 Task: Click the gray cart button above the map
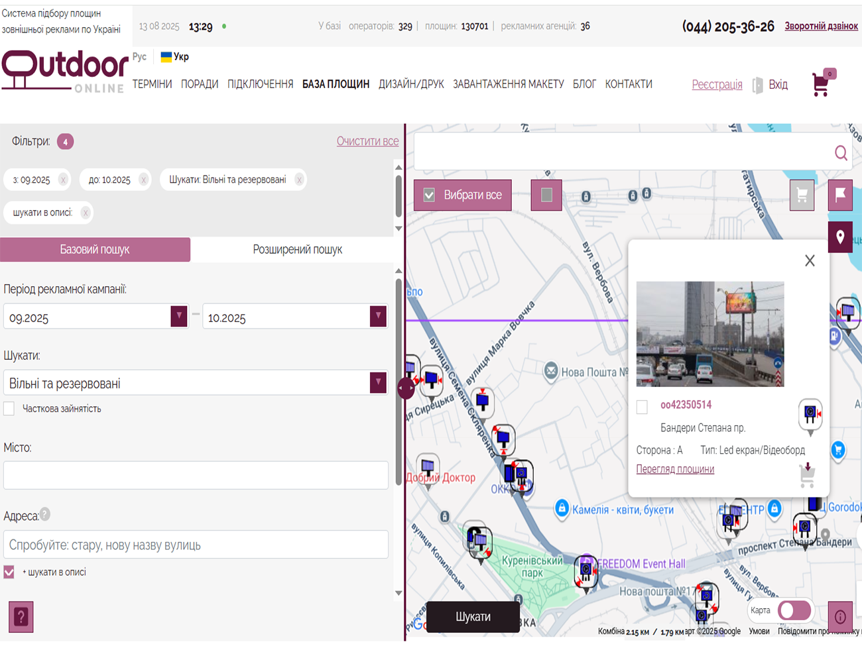point(802,195)
